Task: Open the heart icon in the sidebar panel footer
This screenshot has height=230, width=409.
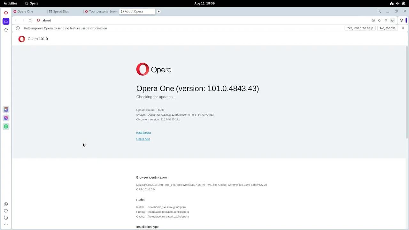Action: pyautogui.click(x=6, y=211)
